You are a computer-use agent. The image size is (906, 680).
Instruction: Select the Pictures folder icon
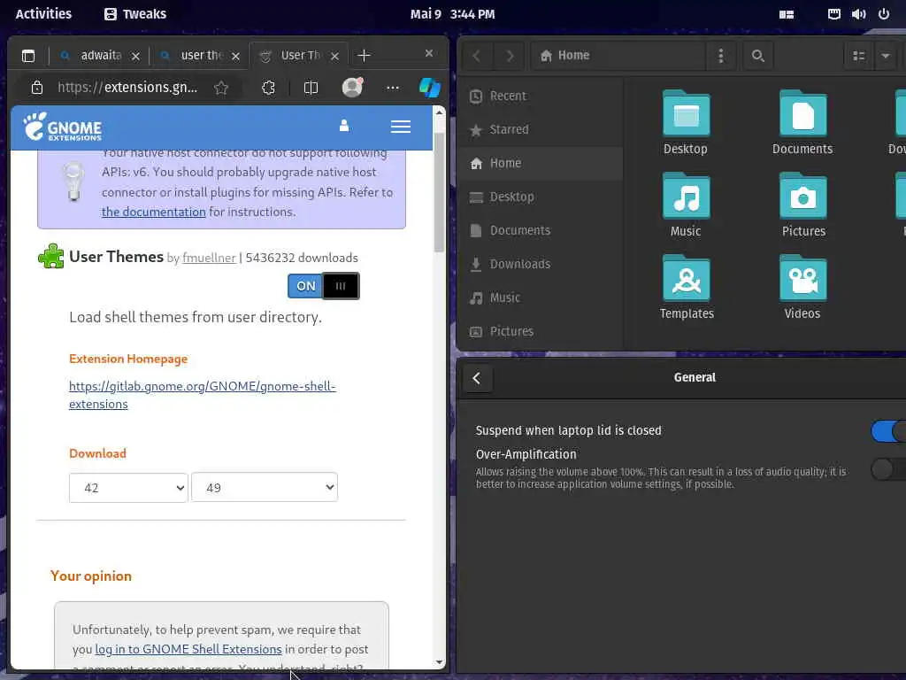pyautogui.click(x=802, y=196)
